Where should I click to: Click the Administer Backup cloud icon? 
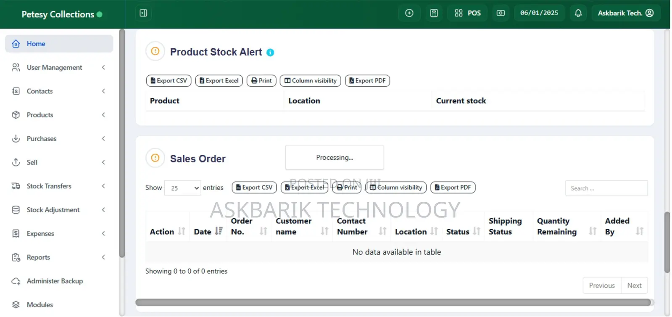point(16,281)
